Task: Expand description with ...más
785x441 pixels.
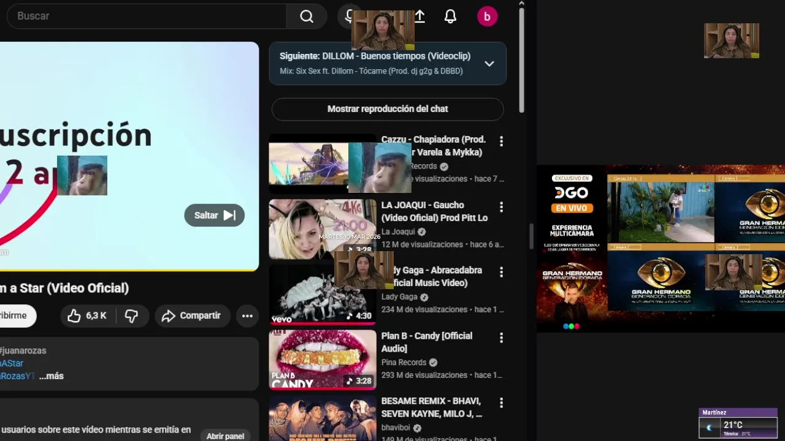Action: click(x=52, y=376)
